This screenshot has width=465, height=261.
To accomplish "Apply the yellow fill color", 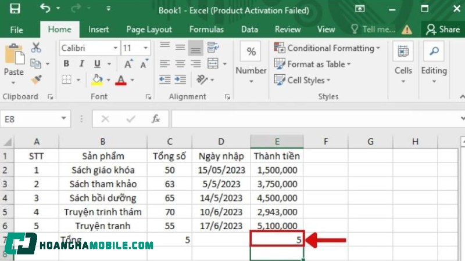I will click(97, 79).
